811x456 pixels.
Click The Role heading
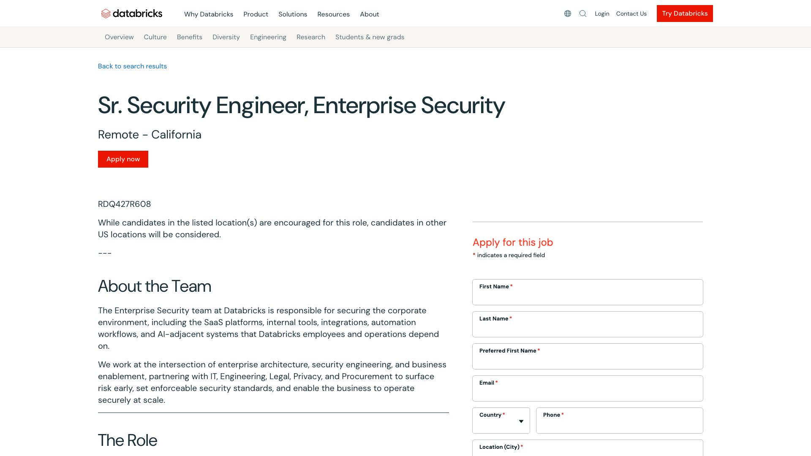tap(128, 440)
